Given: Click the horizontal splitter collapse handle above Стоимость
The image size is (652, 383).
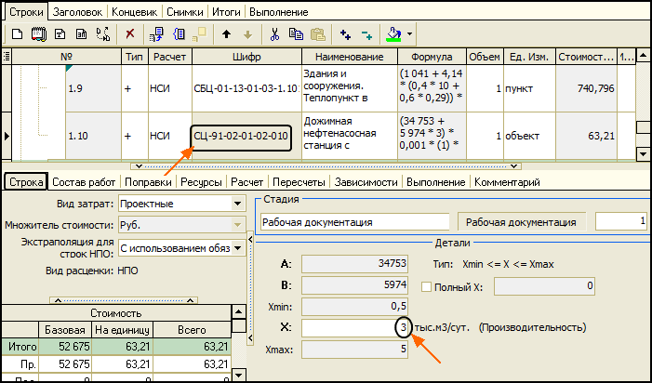Looking at the screenshot, I should click(124, 300).
